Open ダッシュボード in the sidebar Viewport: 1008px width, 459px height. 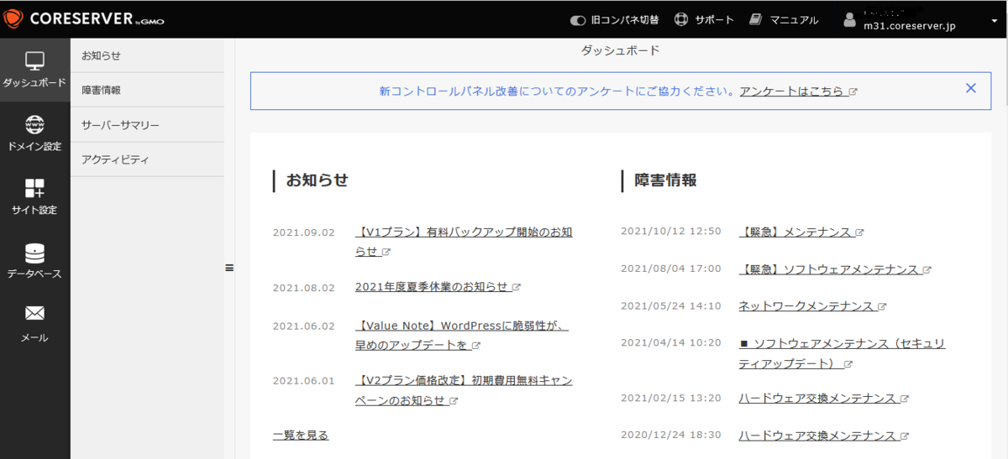34,70
